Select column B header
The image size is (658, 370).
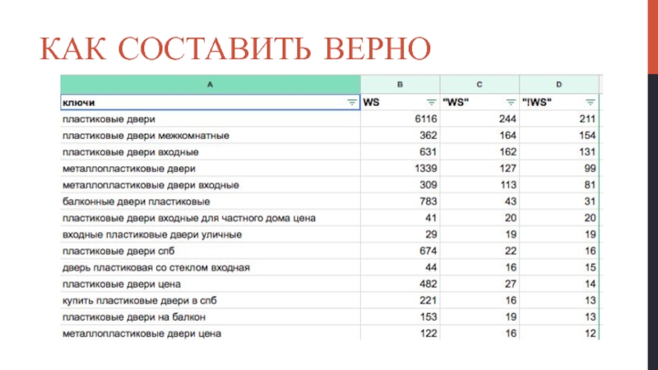(x=400, y=85)
